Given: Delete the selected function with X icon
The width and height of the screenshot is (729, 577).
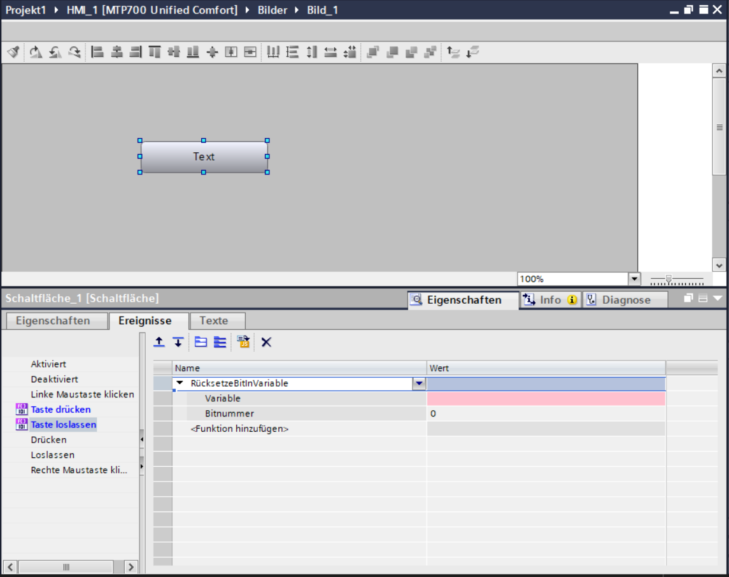Looking at the screenshot, I should pyautogui.click(x=266, y=343).
